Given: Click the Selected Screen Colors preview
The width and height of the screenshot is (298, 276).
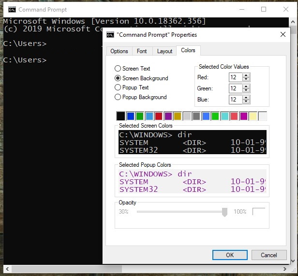Looking at the screenshot, I should [193, 142].
